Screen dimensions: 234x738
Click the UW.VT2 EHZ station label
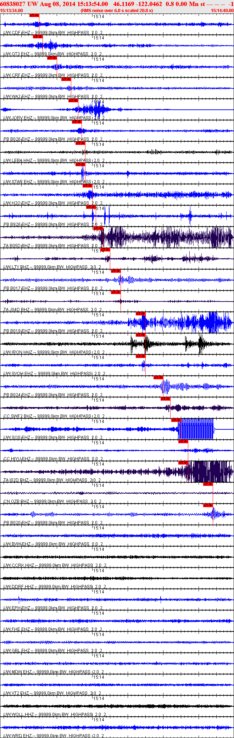(17, 693)
